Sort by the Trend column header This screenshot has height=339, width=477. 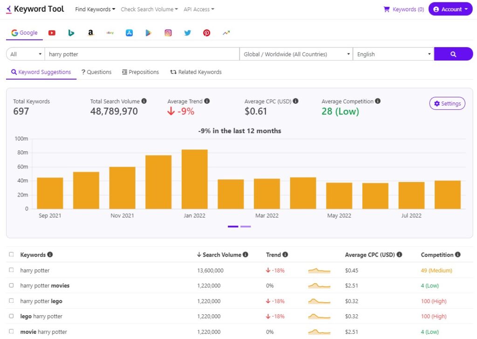(x=273, y=255)
